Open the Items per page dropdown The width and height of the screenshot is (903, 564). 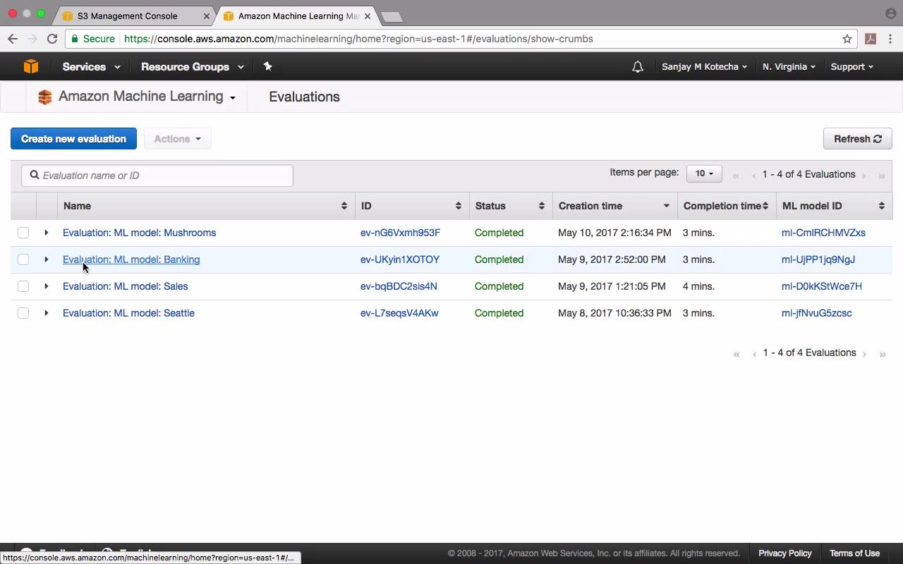click(x=704, y=173)
